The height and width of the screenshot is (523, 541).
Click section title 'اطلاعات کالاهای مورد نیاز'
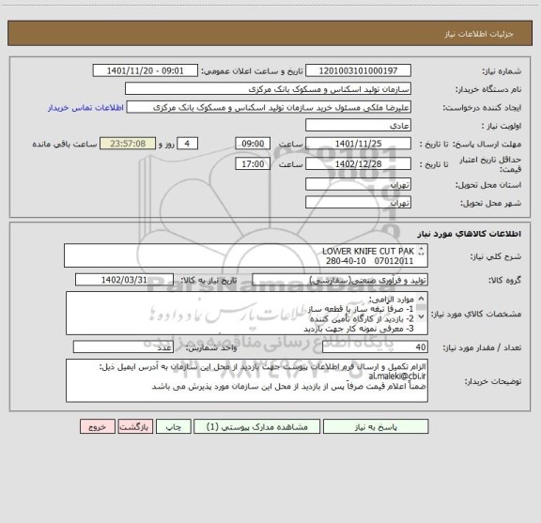point(470,234)
